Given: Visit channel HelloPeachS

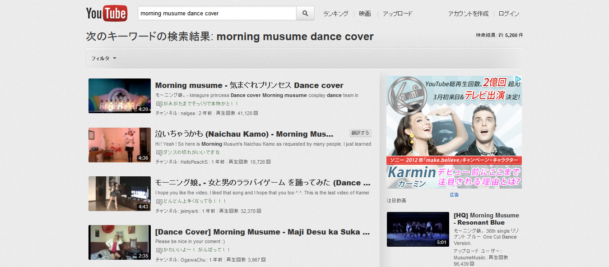Looking at the screenshot, I should coord(194,162).
